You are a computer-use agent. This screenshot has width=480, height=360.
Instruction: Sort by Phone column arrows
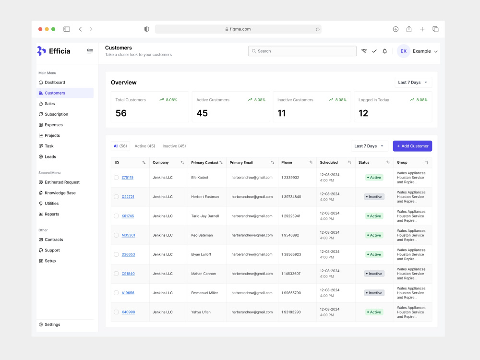click(311, 162)
